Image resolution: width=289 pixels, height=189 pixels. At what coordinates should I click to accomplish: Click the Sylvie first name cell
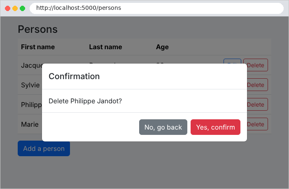[30, 85]
